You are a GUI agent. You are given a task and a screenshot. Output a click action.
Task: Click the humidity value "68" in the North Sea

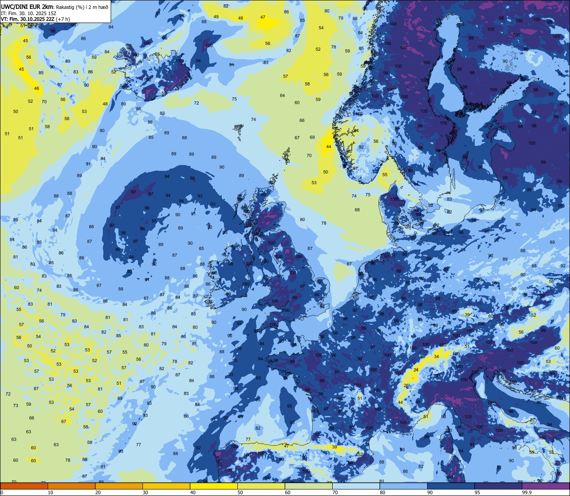(x=357, y=210)
